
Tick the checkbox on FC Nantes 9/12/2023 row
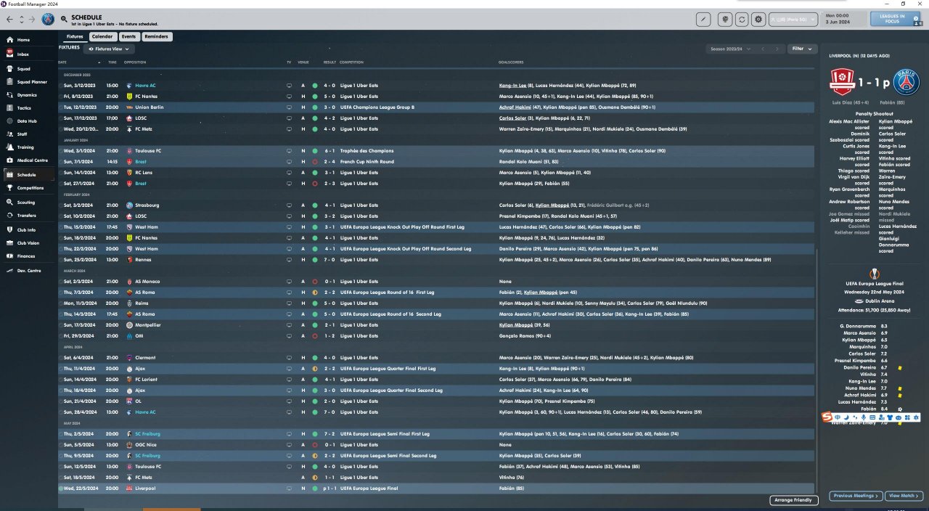[61, 97]
